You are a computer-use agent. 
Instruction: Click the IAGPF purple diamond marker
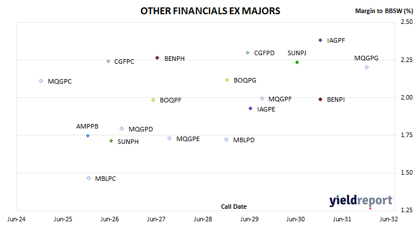point(320,40)
